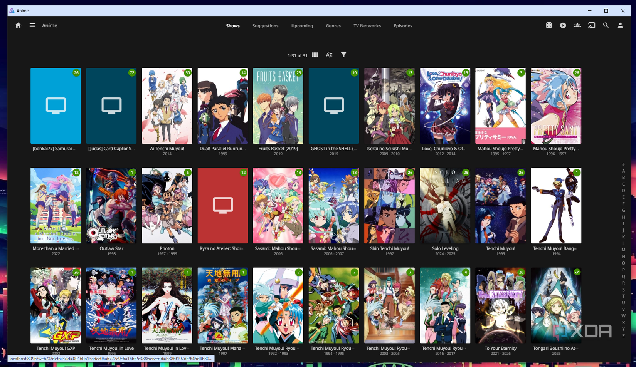Change the view layout icon
The width and height of the screenshot is (636, 367).
coord(315,55)
